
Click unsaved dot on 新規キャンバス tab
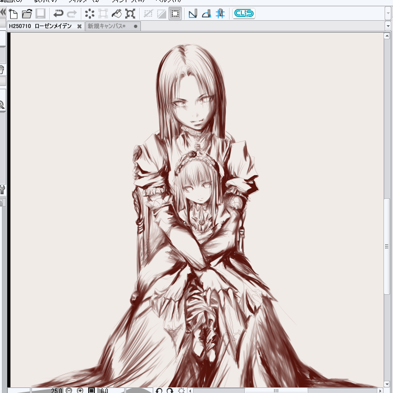pyautogui.click(x=136, y=26)
